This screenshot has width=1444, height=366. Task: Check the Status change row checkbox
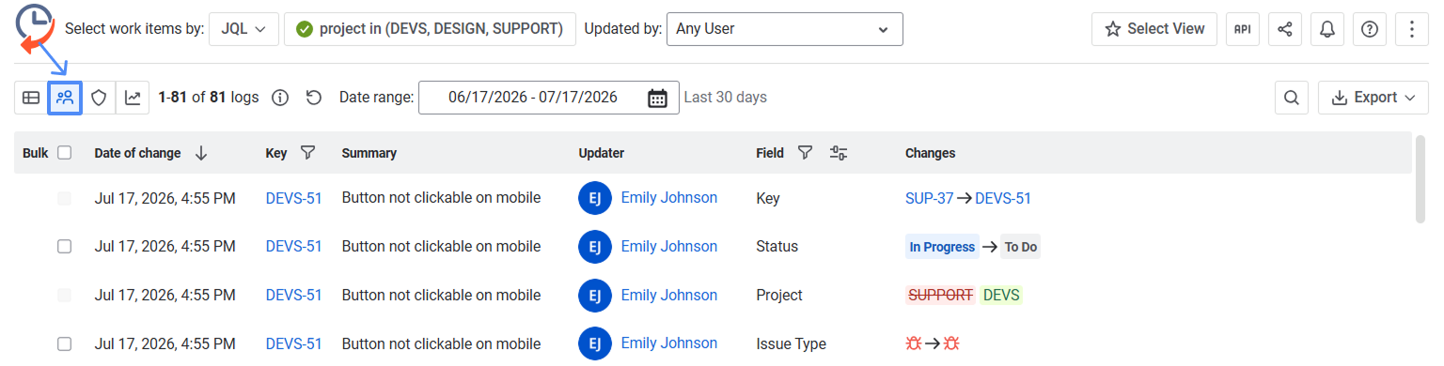coord(65,247)
